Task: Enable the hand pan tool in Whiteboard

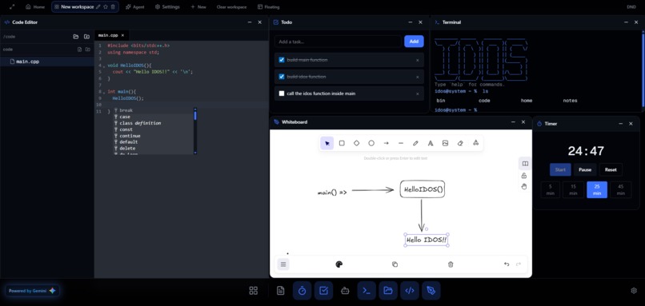Action: coord(524,186)
